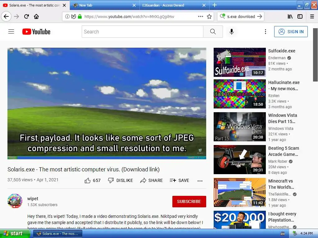Close the E2Guardian Access Denied tab
This screenshot has width=318, height=238.
tap(204, 5)
